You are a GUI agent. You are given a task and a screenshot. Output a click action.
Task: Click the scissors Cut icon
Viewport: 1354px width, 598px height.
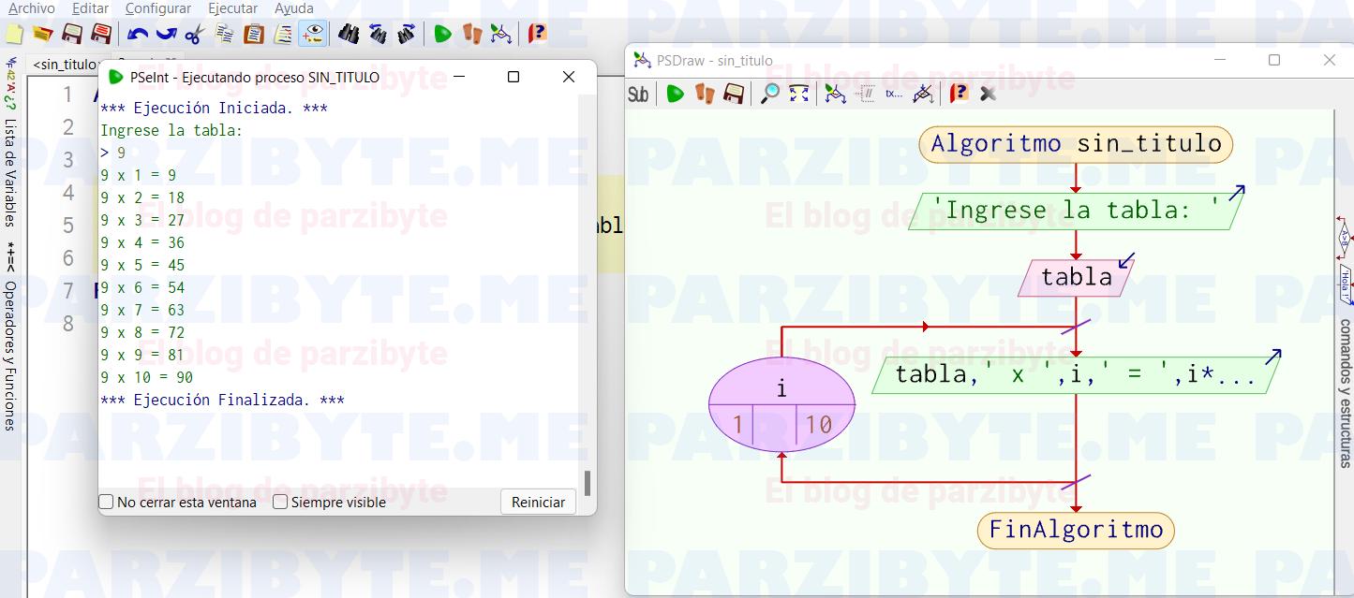[194, 35]
